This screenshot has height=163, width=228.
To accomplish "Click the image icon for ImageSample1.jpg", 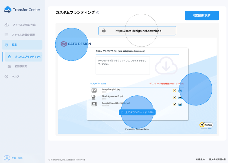I will tap(94, 90).
